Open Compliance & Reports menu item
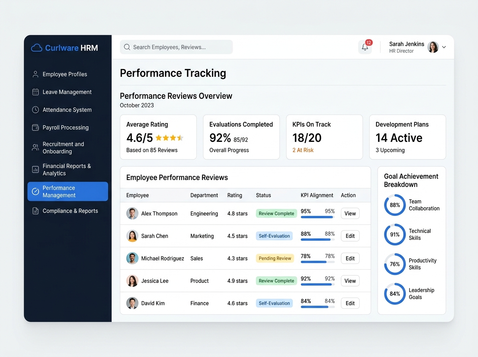This screenshot has height=357, width=478. click(68, 211)
